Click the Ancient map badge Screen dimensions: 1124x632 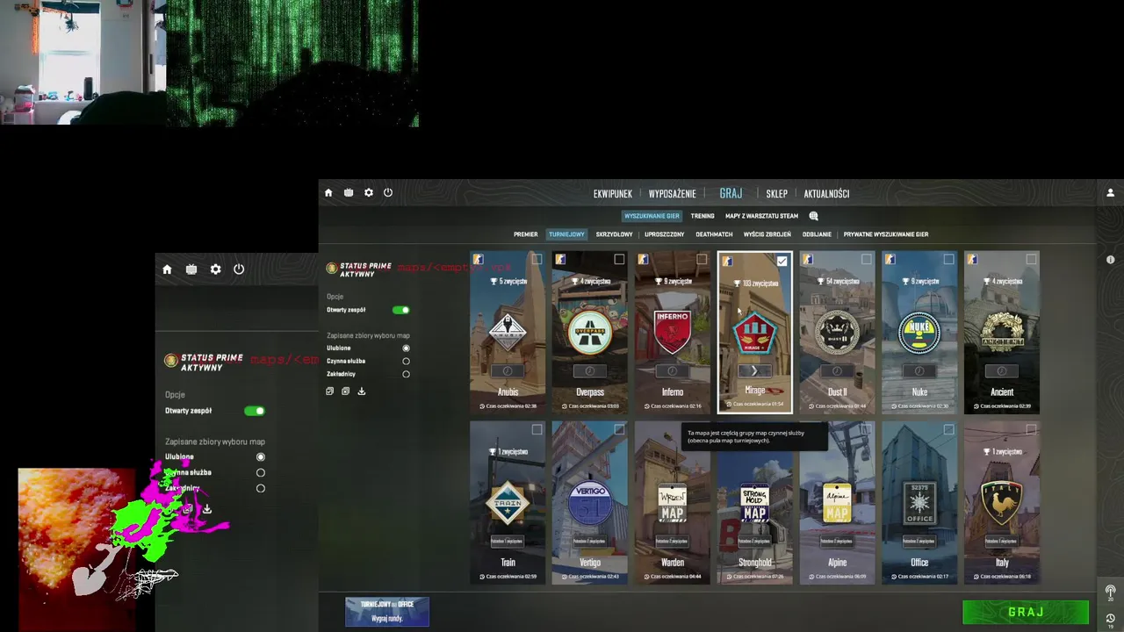pyautogui.click(x=1002, y=333)
